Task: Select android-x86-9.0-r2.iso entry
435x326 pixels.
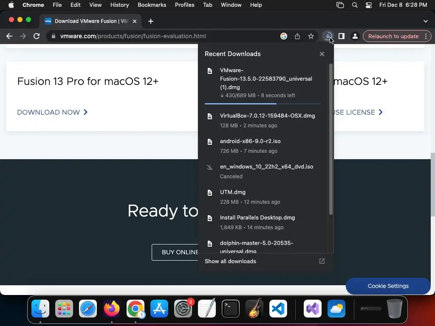Action: click(263, 146)
